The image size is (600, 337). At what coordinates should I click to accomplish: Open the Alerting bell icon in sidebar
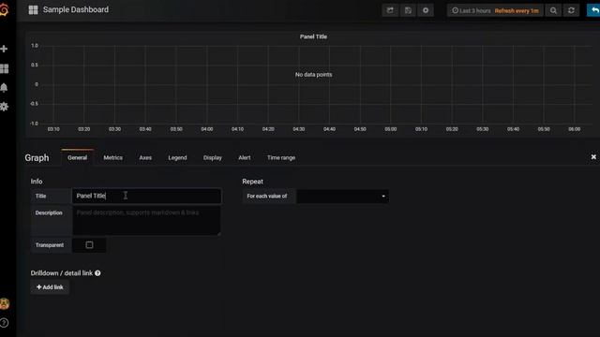4,87
